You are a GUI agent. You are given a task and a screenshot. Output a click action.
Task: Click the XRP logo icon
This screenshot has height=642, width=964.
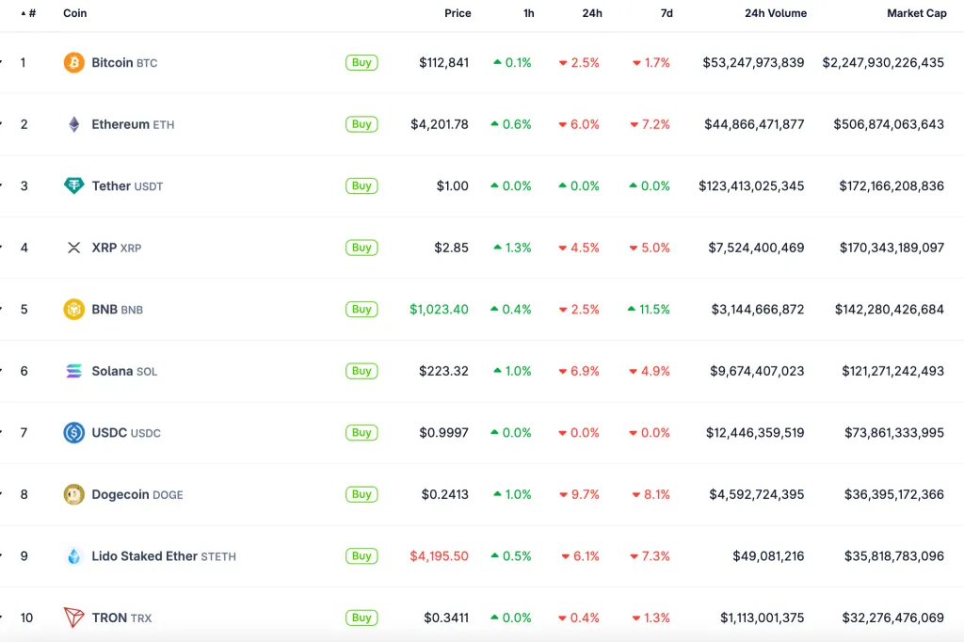pos(73,248)
